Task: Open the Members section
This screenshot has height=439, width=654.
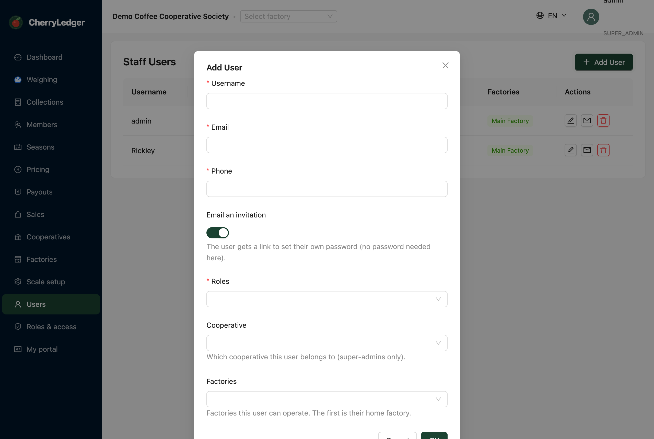Action: coord(51,125)
